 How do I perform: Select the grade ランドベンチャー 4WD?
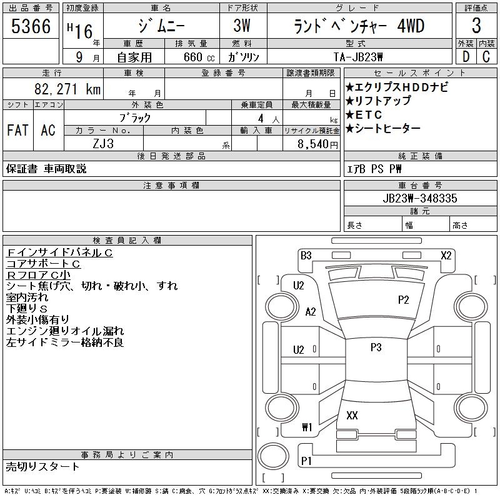(359, 26)
